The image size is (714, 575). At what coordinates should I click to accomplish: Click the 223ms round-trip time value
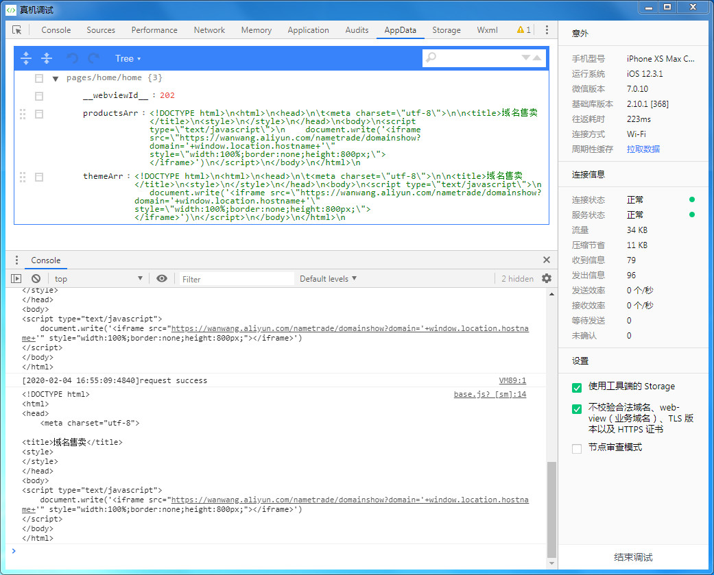pyautogui.click(x=639, y=119)
